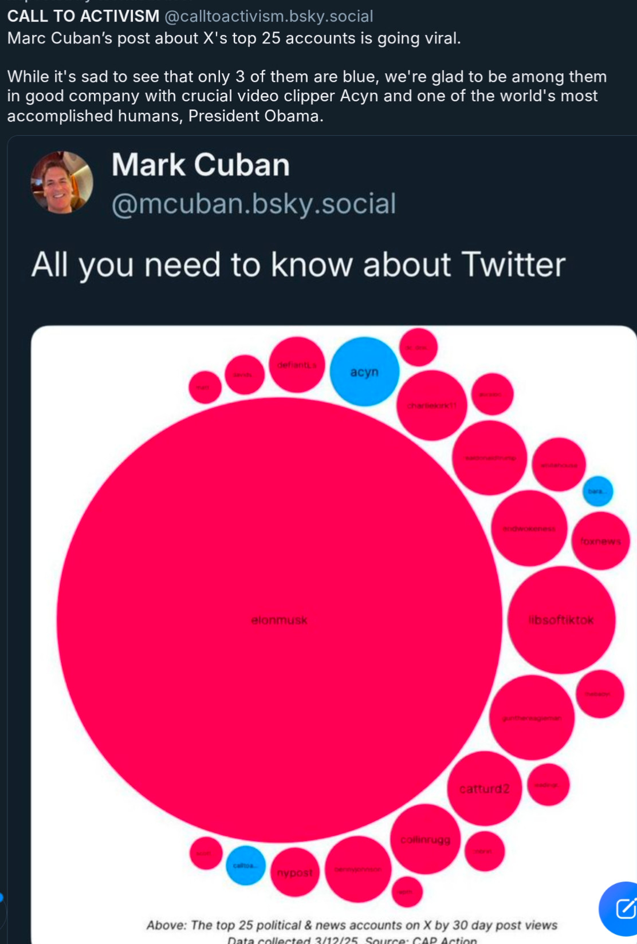Open the @calltoactivism.bsky.social handle

[269, 16]
